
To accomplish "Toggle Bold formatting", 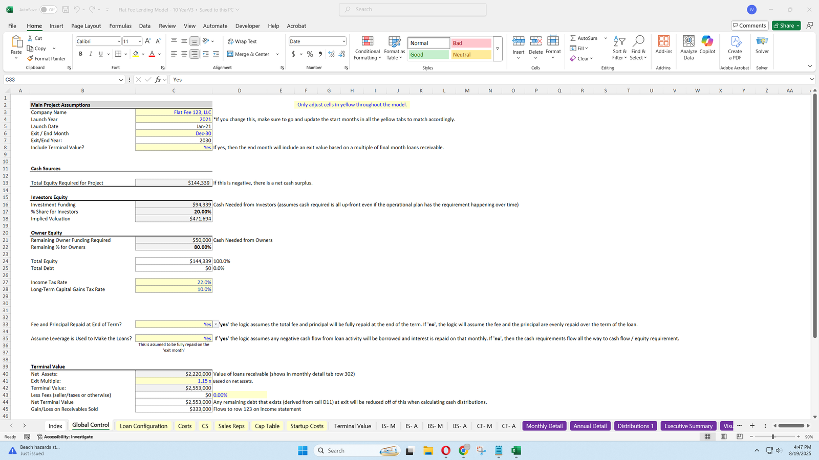I will [x=80, y=54].
